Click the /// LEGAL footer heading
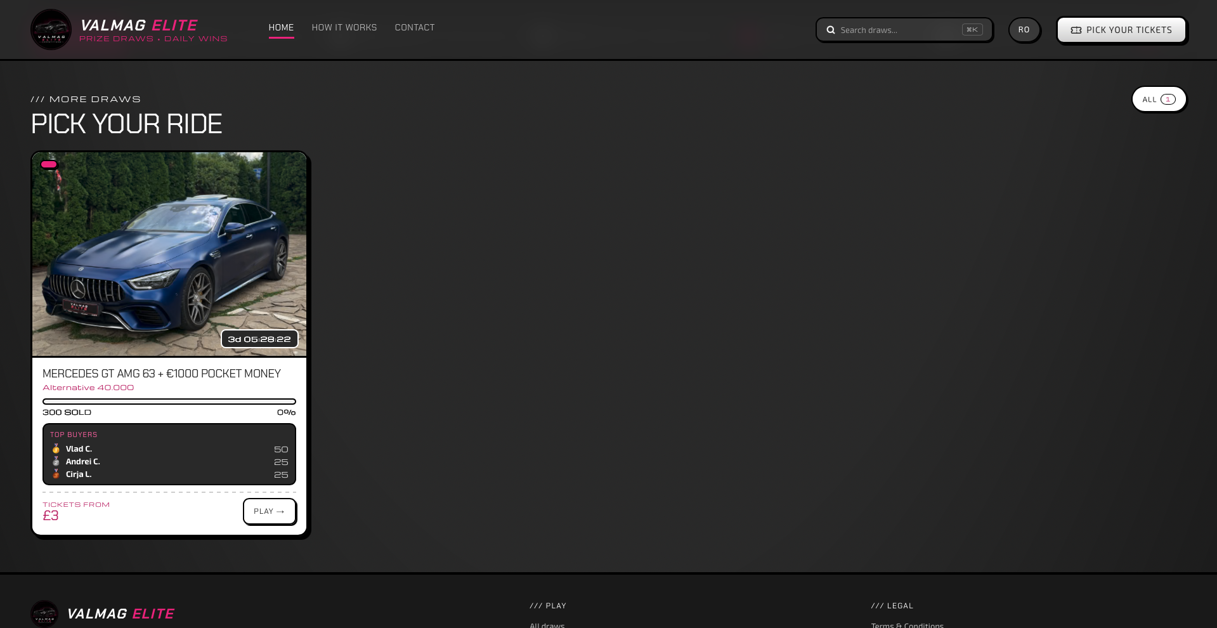1217x628 pixels. [892, 606]
